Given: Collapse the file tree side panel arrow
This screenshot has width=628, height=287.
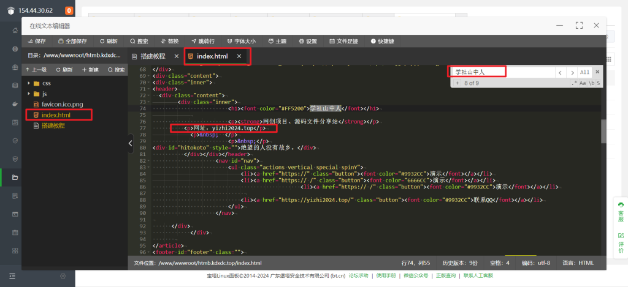Looking at the screenshot, I should coord(131,143).
